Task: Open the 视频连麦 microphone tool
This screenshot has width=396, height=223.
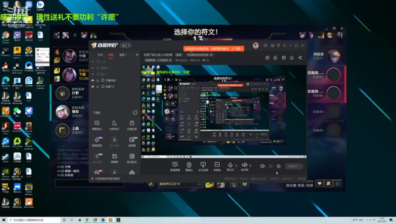Action: [x=97, y=142]
